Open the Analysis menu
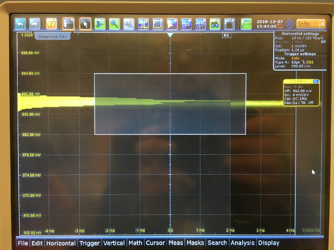Viewport: 334px width, 250px height. (x=243, y=243)
